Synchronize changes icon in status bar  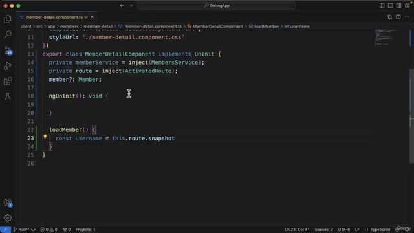click(x=34, y=230)
